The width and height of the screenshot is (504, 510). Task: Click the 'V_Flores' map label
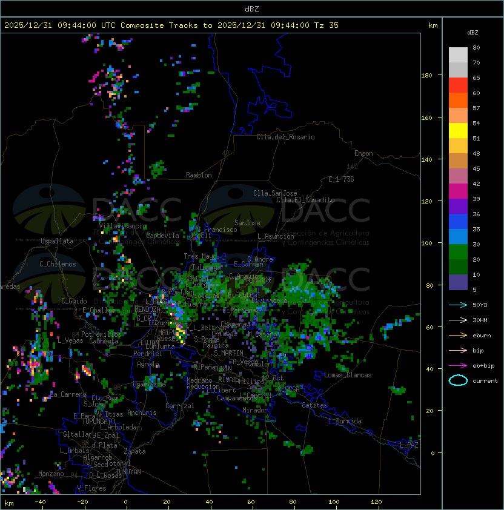pyautogui.click(x=91, y=488)
